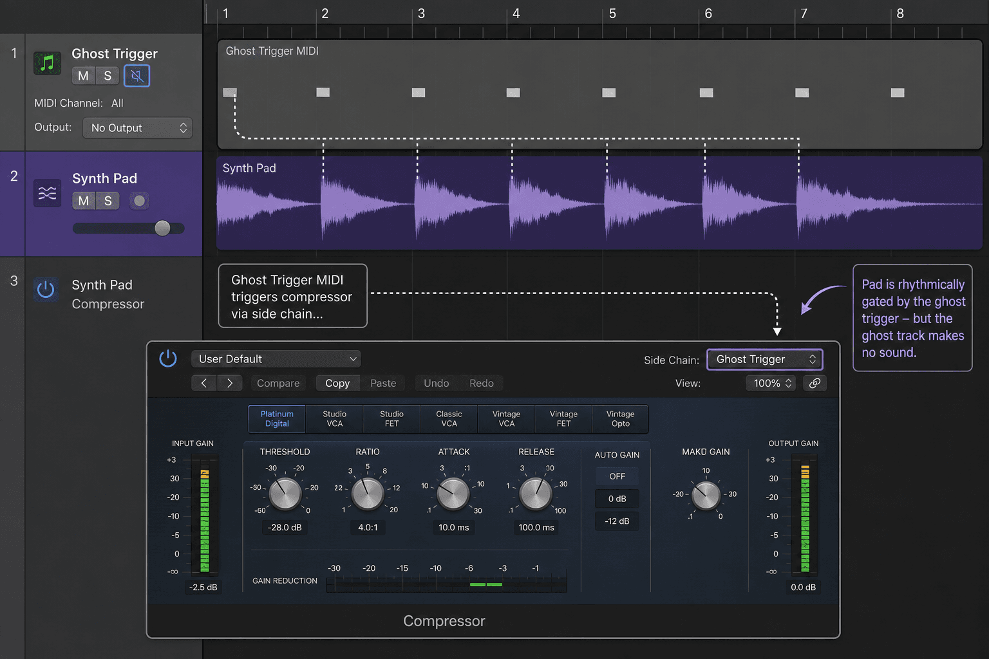Screen dimensions: 989x659
Task: Click the Synth Pad Compressor power icon in track 3
Action: (46, 289)
